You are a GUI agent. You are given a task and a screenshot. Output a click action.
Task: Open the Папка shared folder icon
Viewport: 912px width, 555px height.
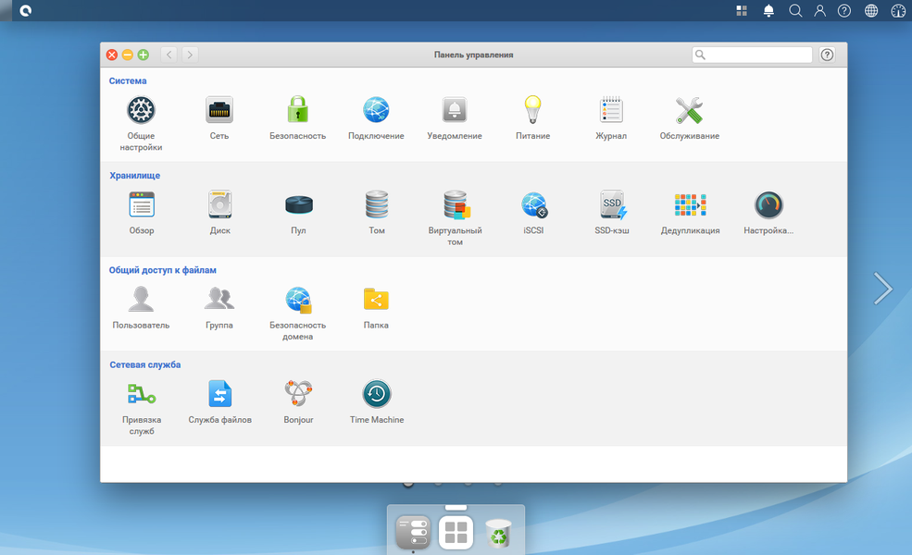pos(376,300)
